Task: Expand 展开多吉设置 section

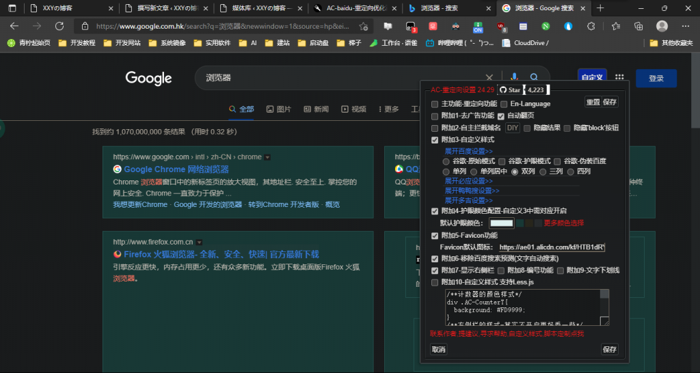Action: (468, 200)
